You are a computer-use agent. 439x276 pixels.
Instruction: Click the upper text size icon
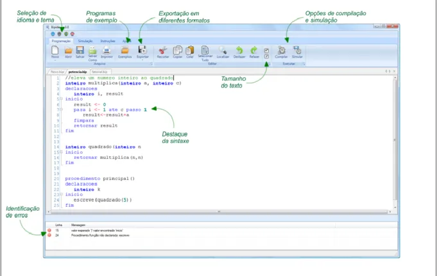266,51
